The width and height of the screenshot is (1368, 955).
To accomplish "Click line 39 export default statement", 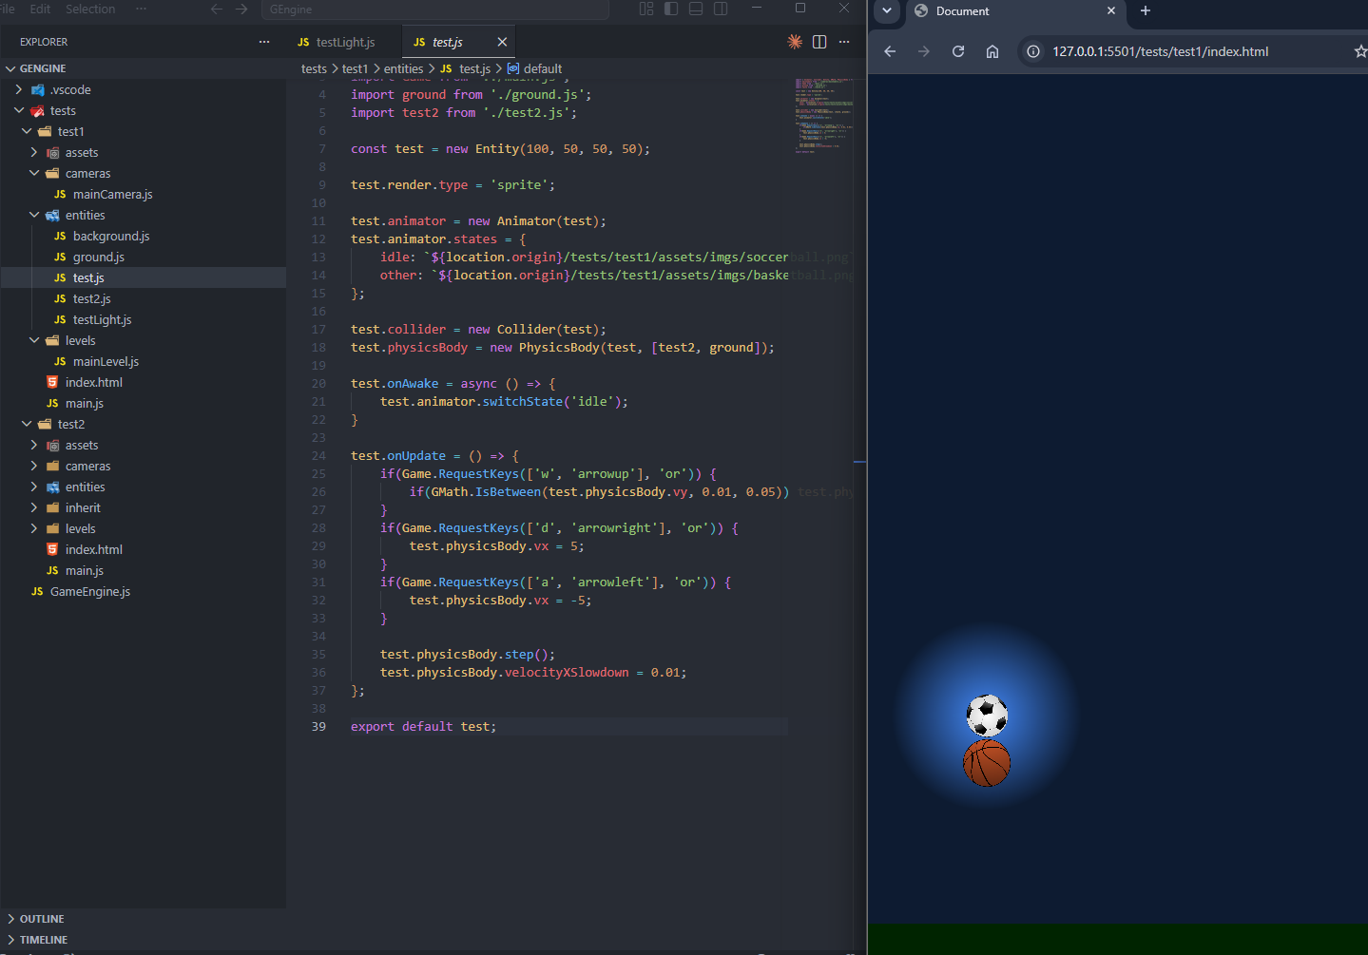I will coord(423,727).
